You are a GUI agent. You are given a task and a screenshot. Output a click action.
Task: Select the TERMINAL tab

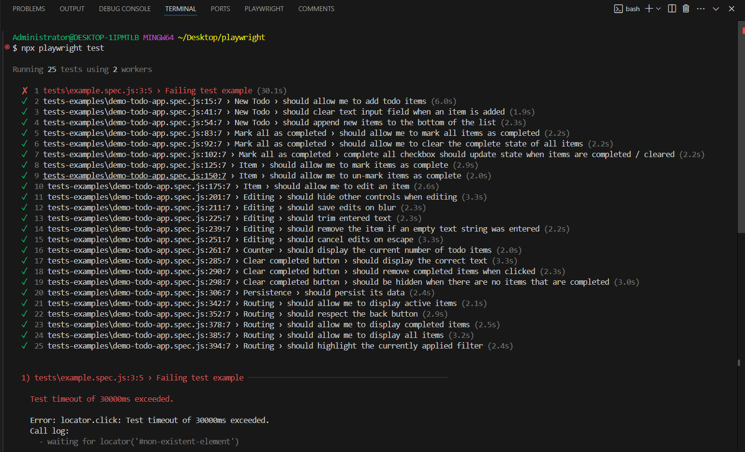tap(180, 9)
